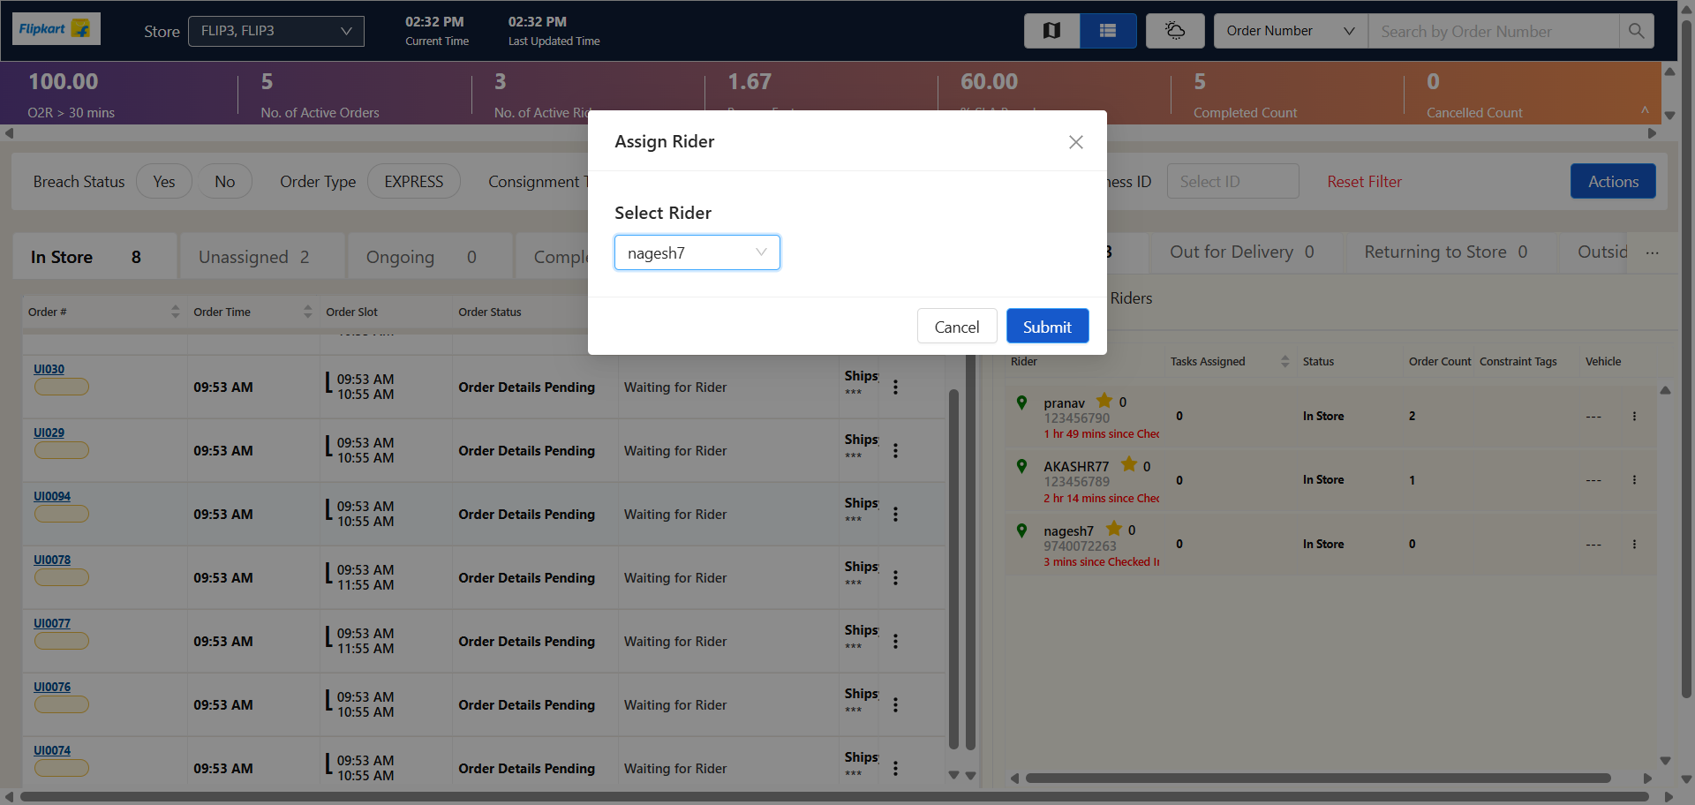This screenshot has height=805, width=1695.
Task: Open order link UI0077
Action: 52,623
